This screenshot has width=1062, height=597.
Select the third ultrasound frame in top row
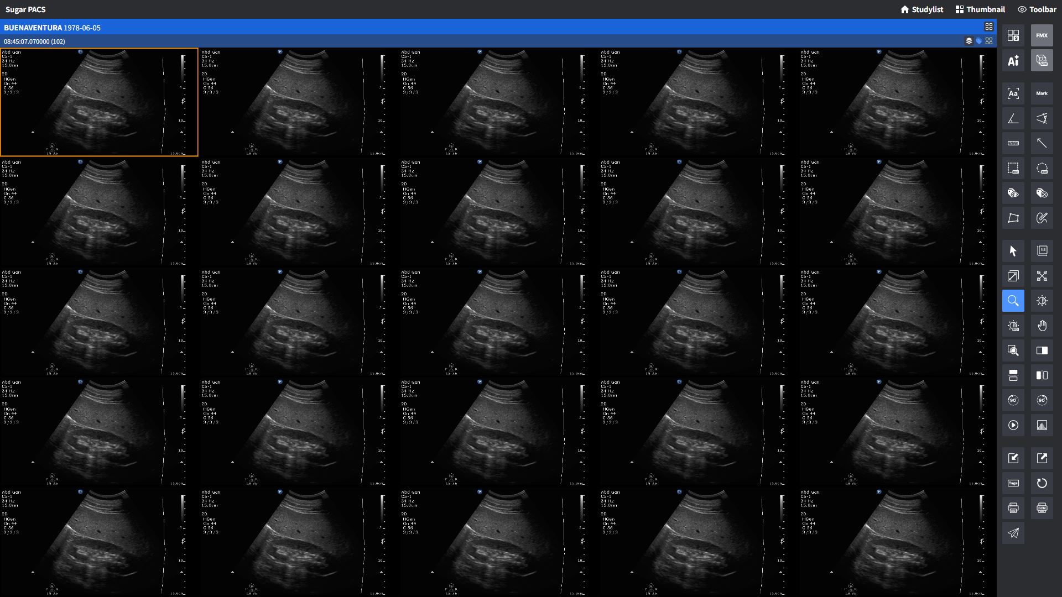pyautogui.click(x=499, y=102)
